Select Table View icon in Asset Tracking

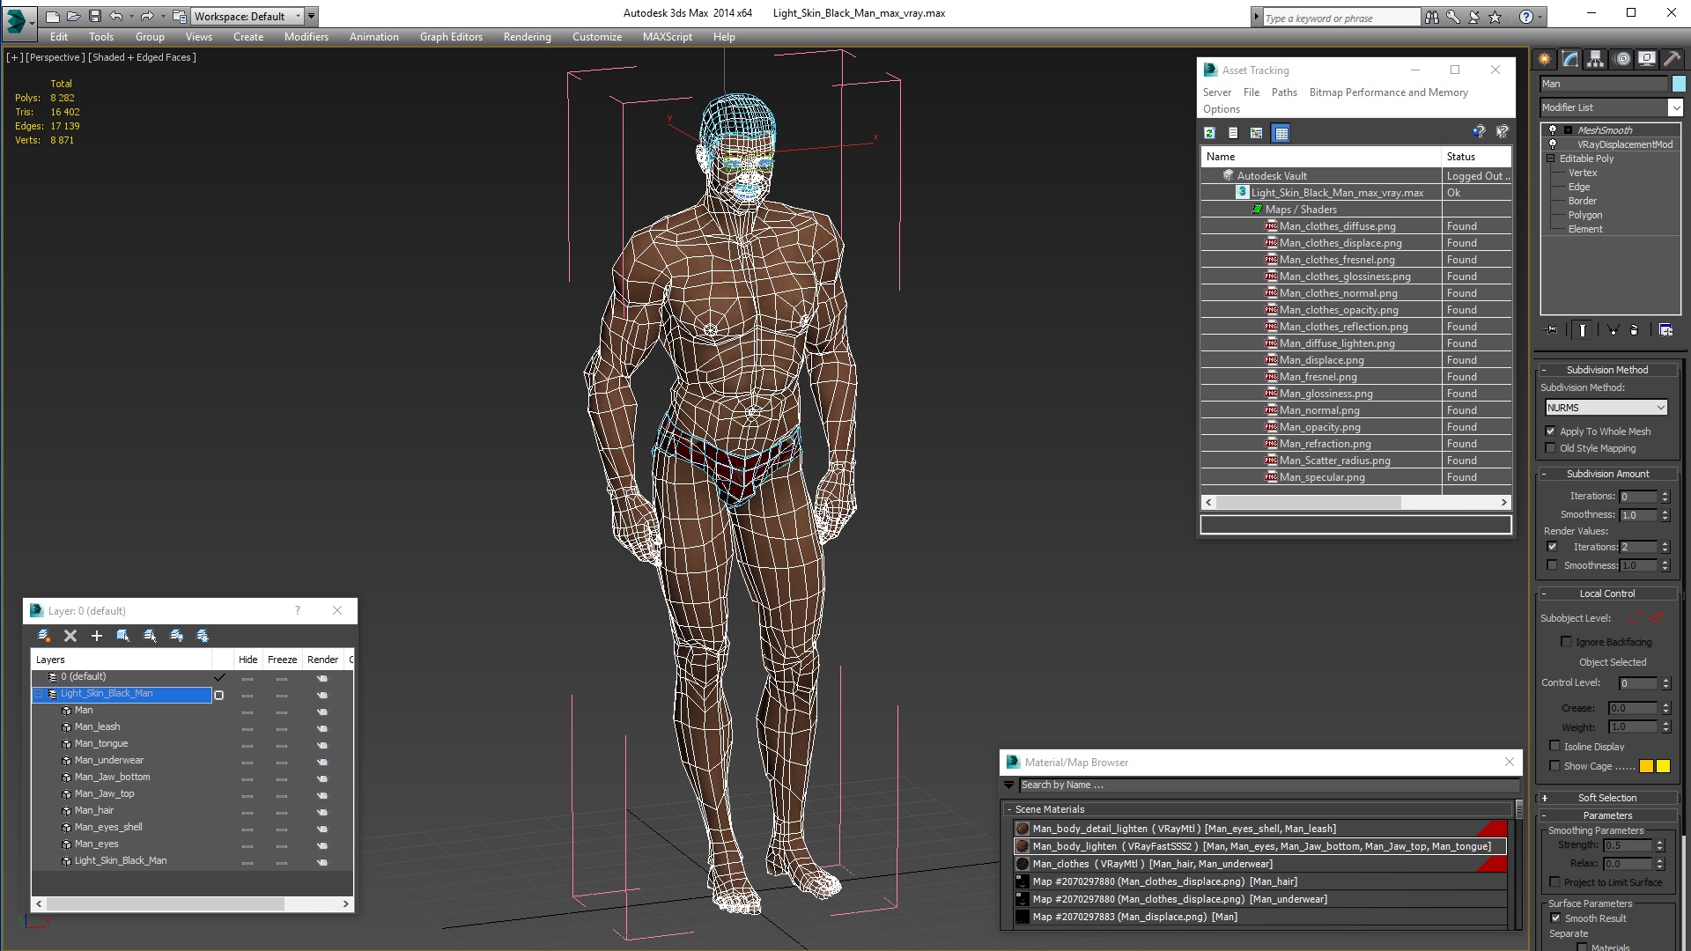click(1281, 133)
